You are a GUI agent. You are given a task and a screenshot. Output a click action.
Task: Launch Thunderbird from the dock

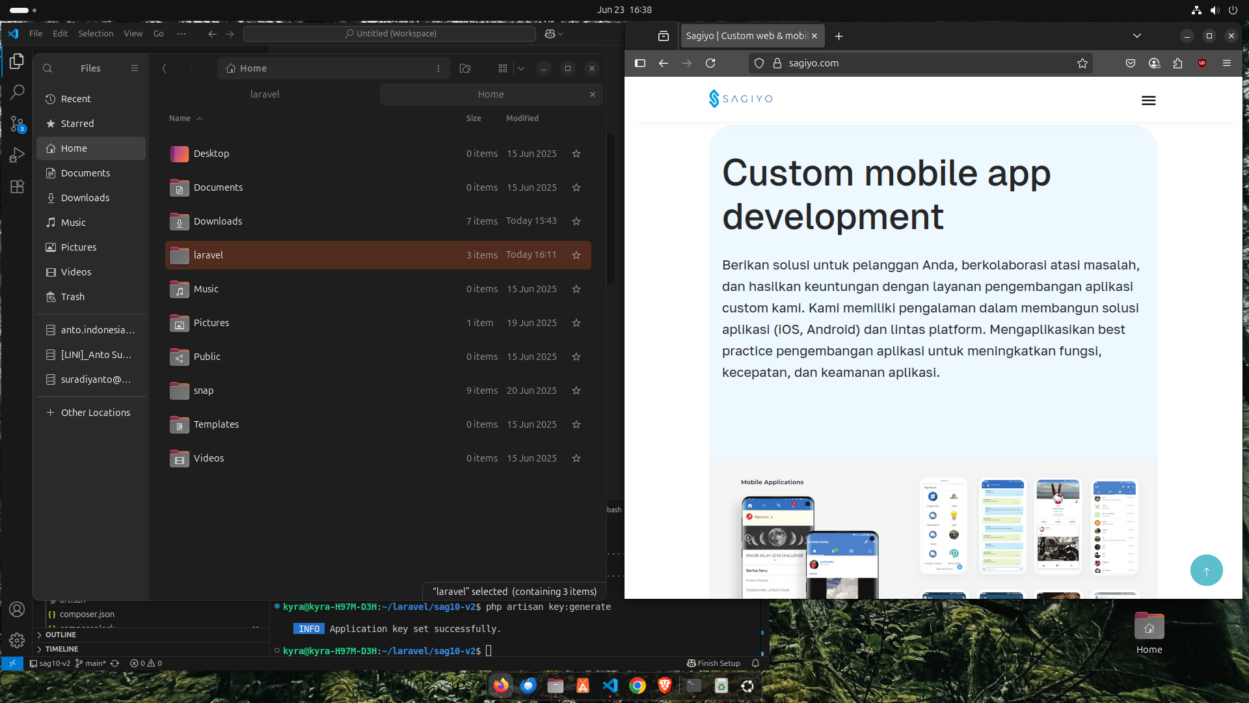click(528, 685)
